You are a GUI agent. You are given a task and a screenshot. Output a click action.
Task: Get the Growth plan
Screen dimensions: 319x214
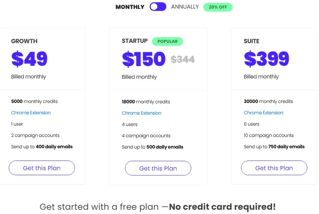point(42,168)
